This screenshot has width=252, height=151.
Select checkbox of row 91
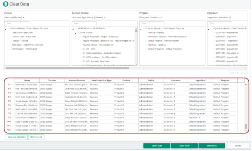click(x=13, y=85)
